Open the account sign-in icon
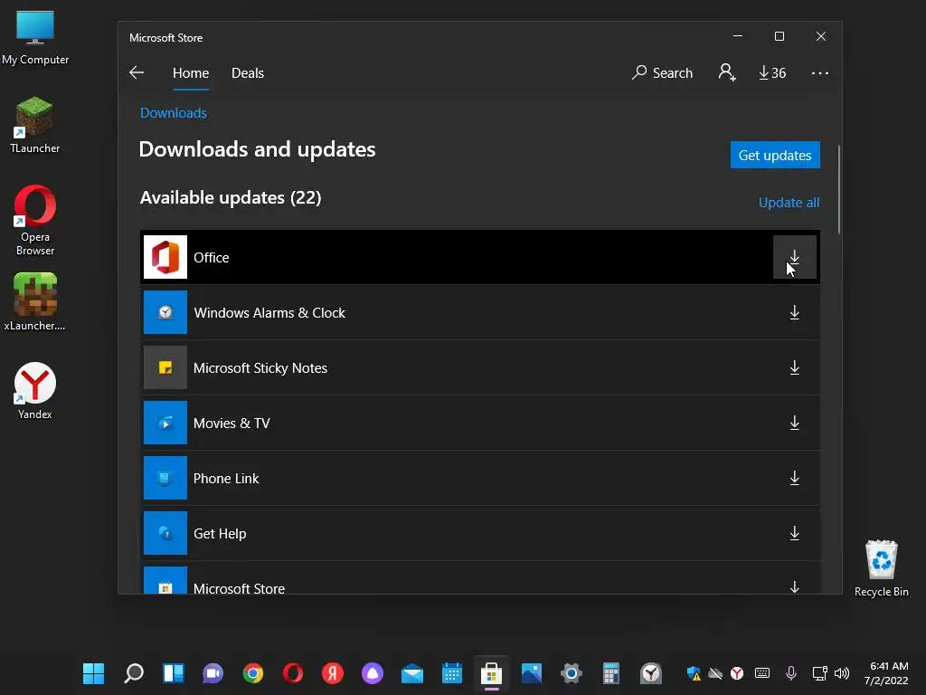Screen dimensions: 926x695 click(727, 72)
